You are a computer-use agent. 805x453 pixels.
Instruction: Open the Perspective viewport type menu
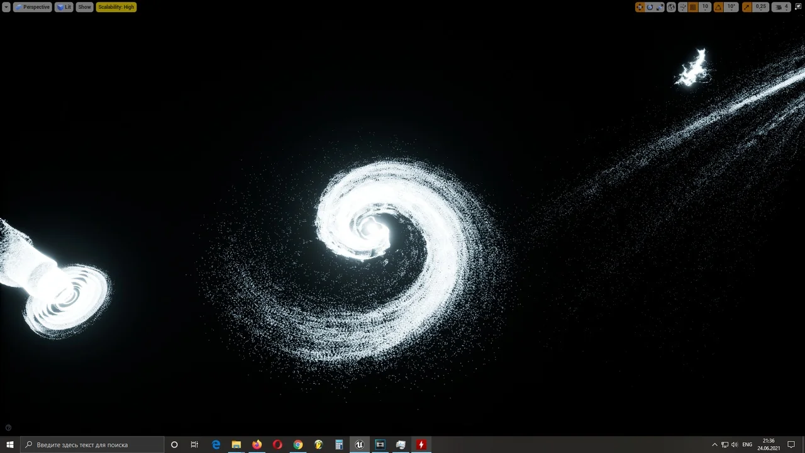(x=33, y=7)
